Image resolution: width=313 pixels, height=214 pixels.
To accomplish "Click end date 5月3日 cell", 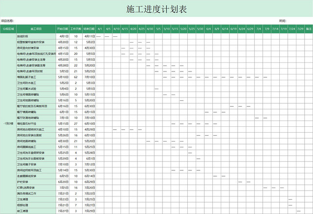I will point(89,83).
